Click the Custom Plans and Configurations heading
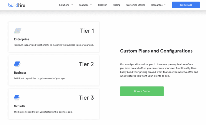This screenshot has height=125, width=206. point(156,51)
